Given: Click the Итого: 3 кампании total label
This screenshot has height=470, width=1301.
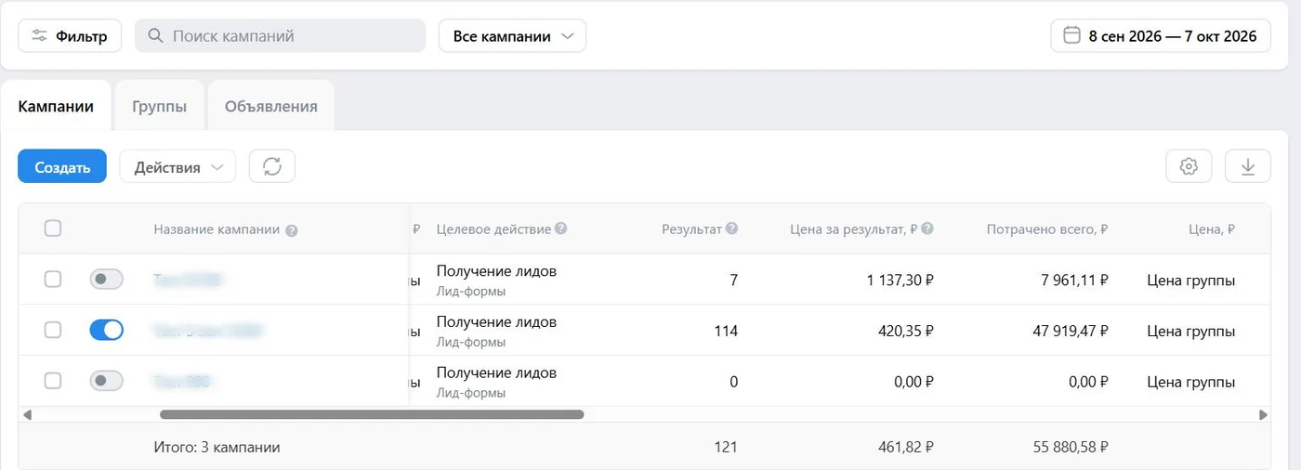Looking at the screenshot, I should point(217,447).
